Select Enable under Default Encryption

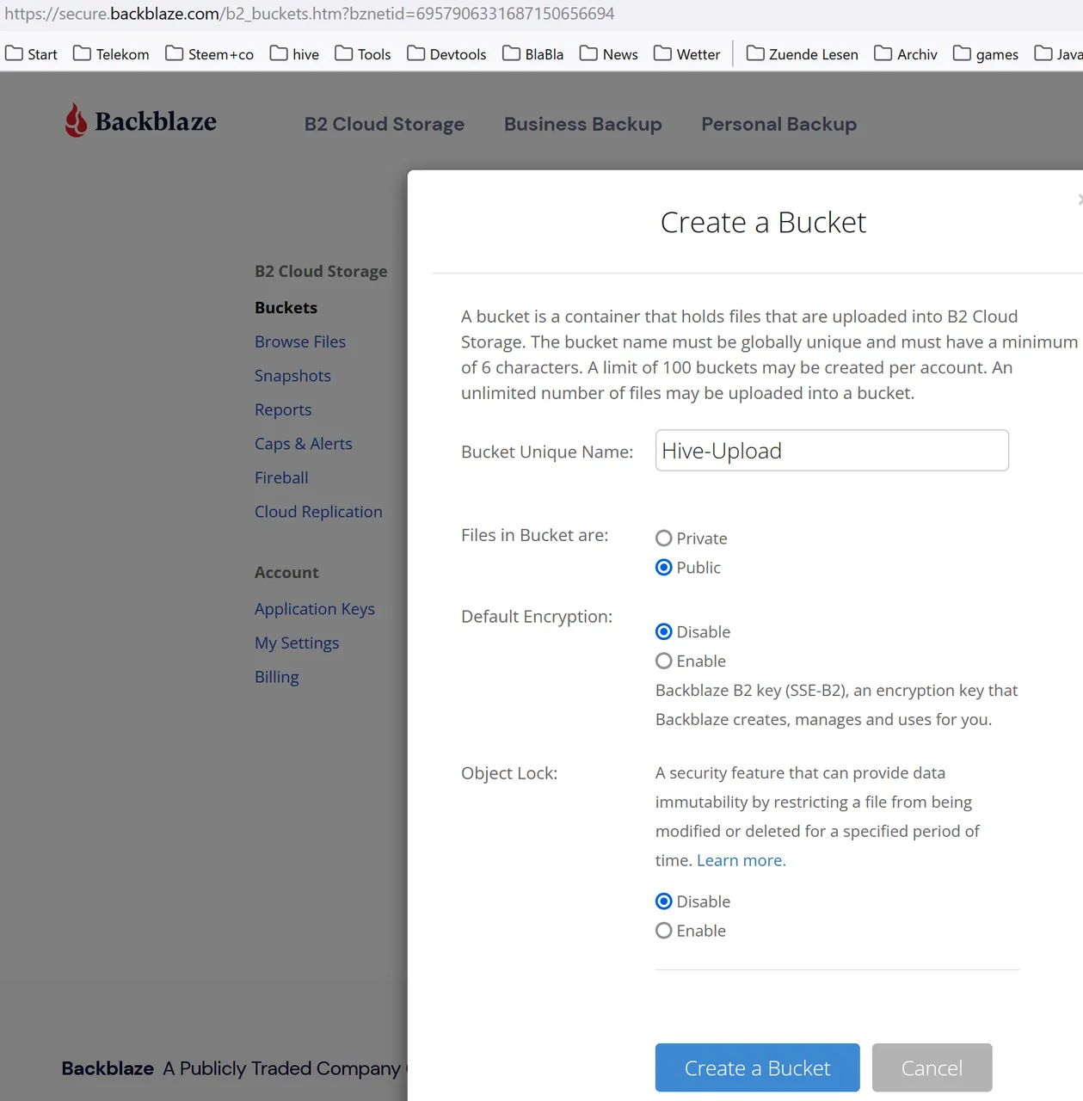[664, 661]
